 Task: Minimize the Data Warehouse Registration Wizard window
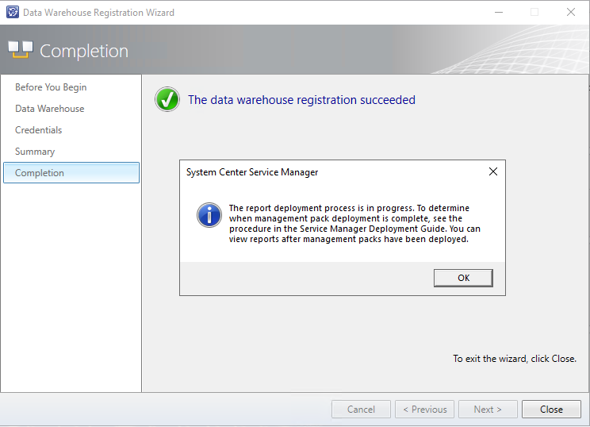point(499,13)
